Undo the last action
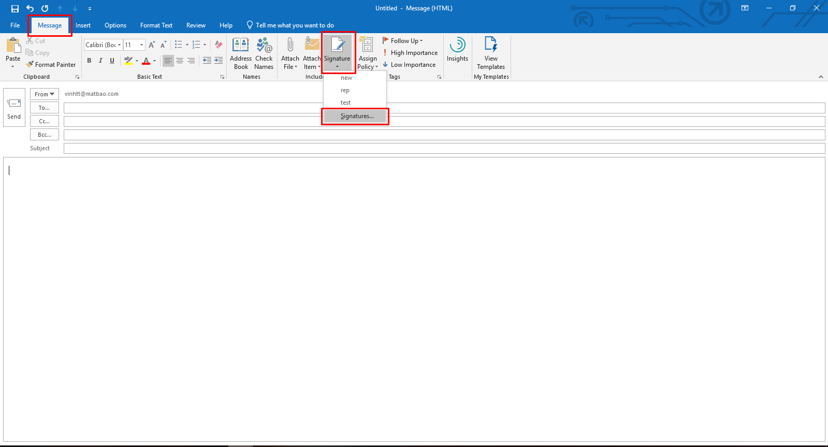Screen dimensions: 828x447 coord(30,8)
